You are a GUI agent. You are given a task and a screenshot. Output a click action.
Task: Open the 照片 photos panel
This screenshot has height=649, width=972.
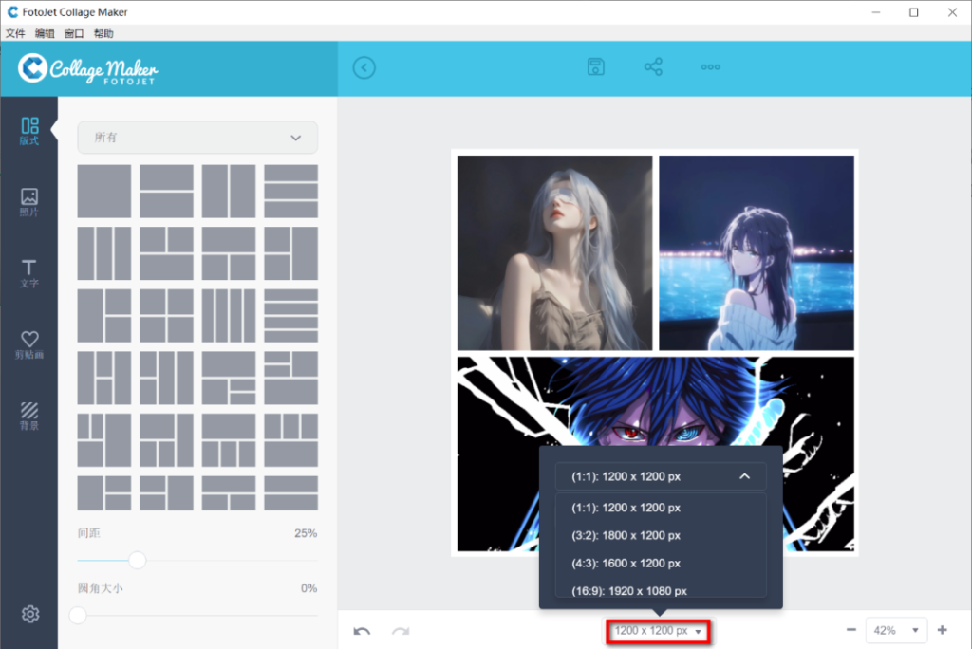click(x=29, y=202)
